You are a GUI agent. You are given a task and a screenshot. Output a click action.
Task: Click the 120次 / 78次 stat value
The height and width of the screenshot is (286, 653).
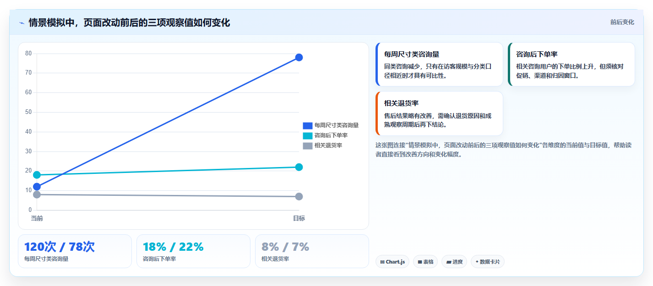(60, 247)
